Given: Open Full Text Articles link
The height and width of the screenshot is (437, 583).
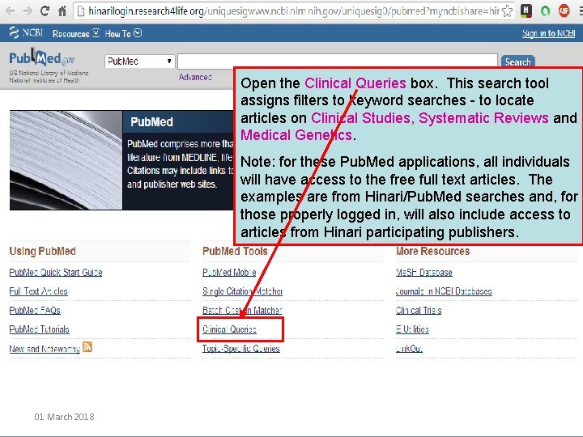Looking at the screenshot, I should (x=38, y=291).
